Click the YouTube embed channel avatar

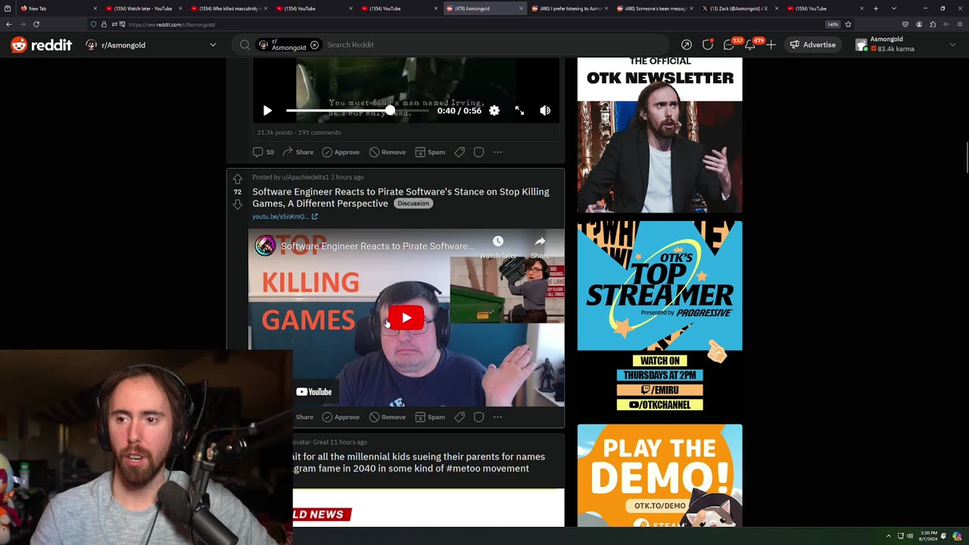coord(265,246)
